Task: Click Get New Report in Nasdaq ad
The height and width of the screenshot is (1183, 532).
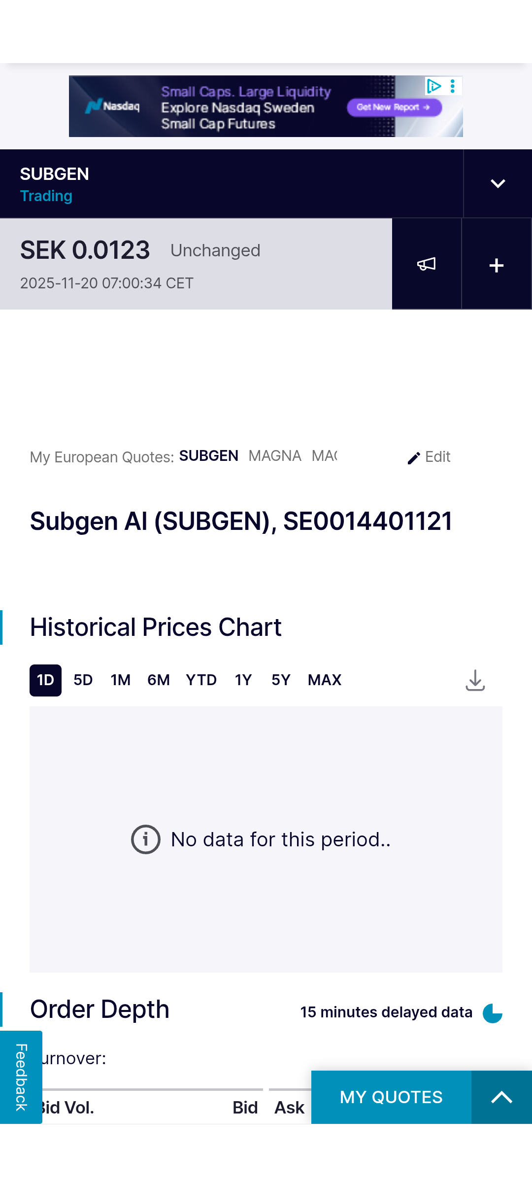Action: 394,107
